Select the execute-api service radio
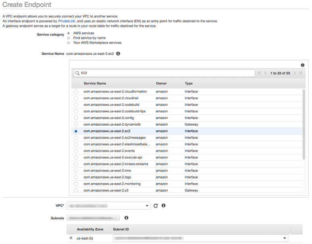 tap(76, 157)
